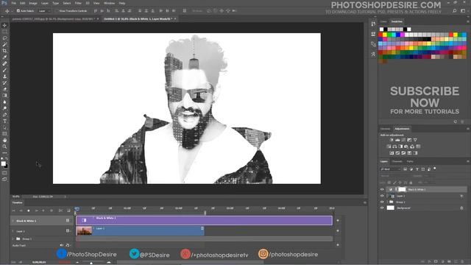Hide the Black & White 1 layer
The width and height of the screenshot is (471, 265).
pyautogui.click(x=382, y=189)
